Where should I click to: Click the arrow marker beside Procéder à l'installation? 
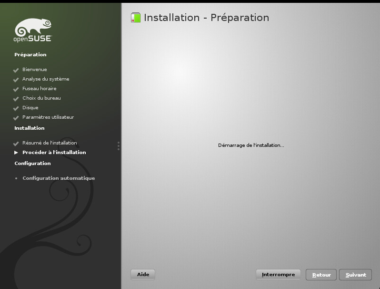[x=16, y=153]
